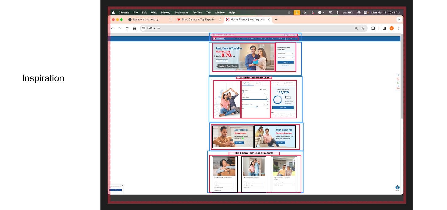447x210 pixels.
Task: Open the Select Product dropdown
Action: 286,58
